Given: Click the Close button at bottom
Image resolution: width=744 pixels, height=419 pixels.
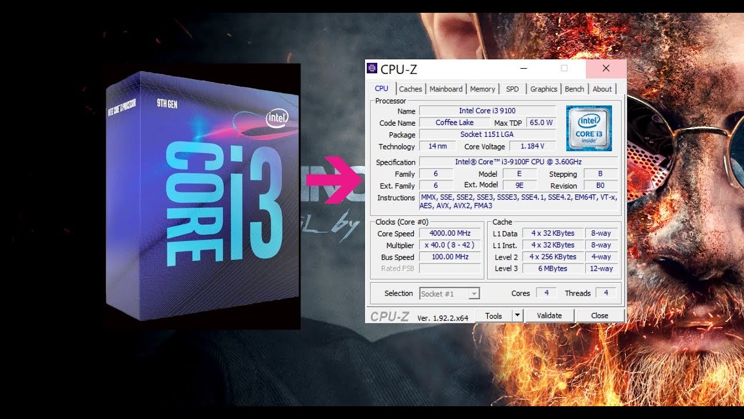Looking at the screenshot, I should point(599,315).
